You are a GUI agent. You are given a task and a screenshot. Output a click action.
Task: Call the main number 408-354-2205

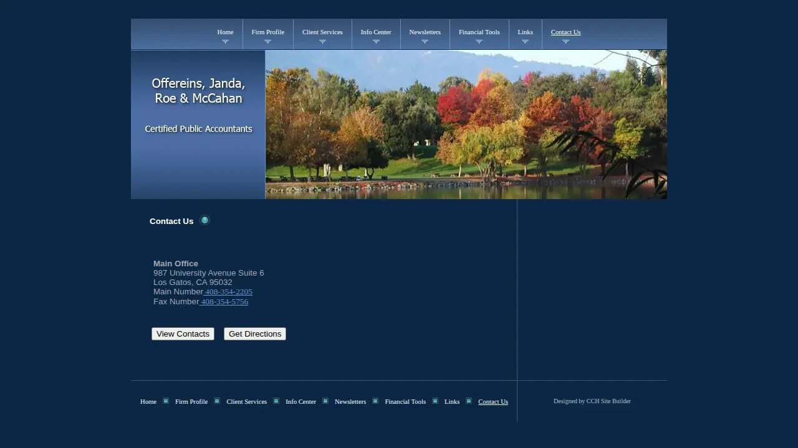[x=228, y=292]
